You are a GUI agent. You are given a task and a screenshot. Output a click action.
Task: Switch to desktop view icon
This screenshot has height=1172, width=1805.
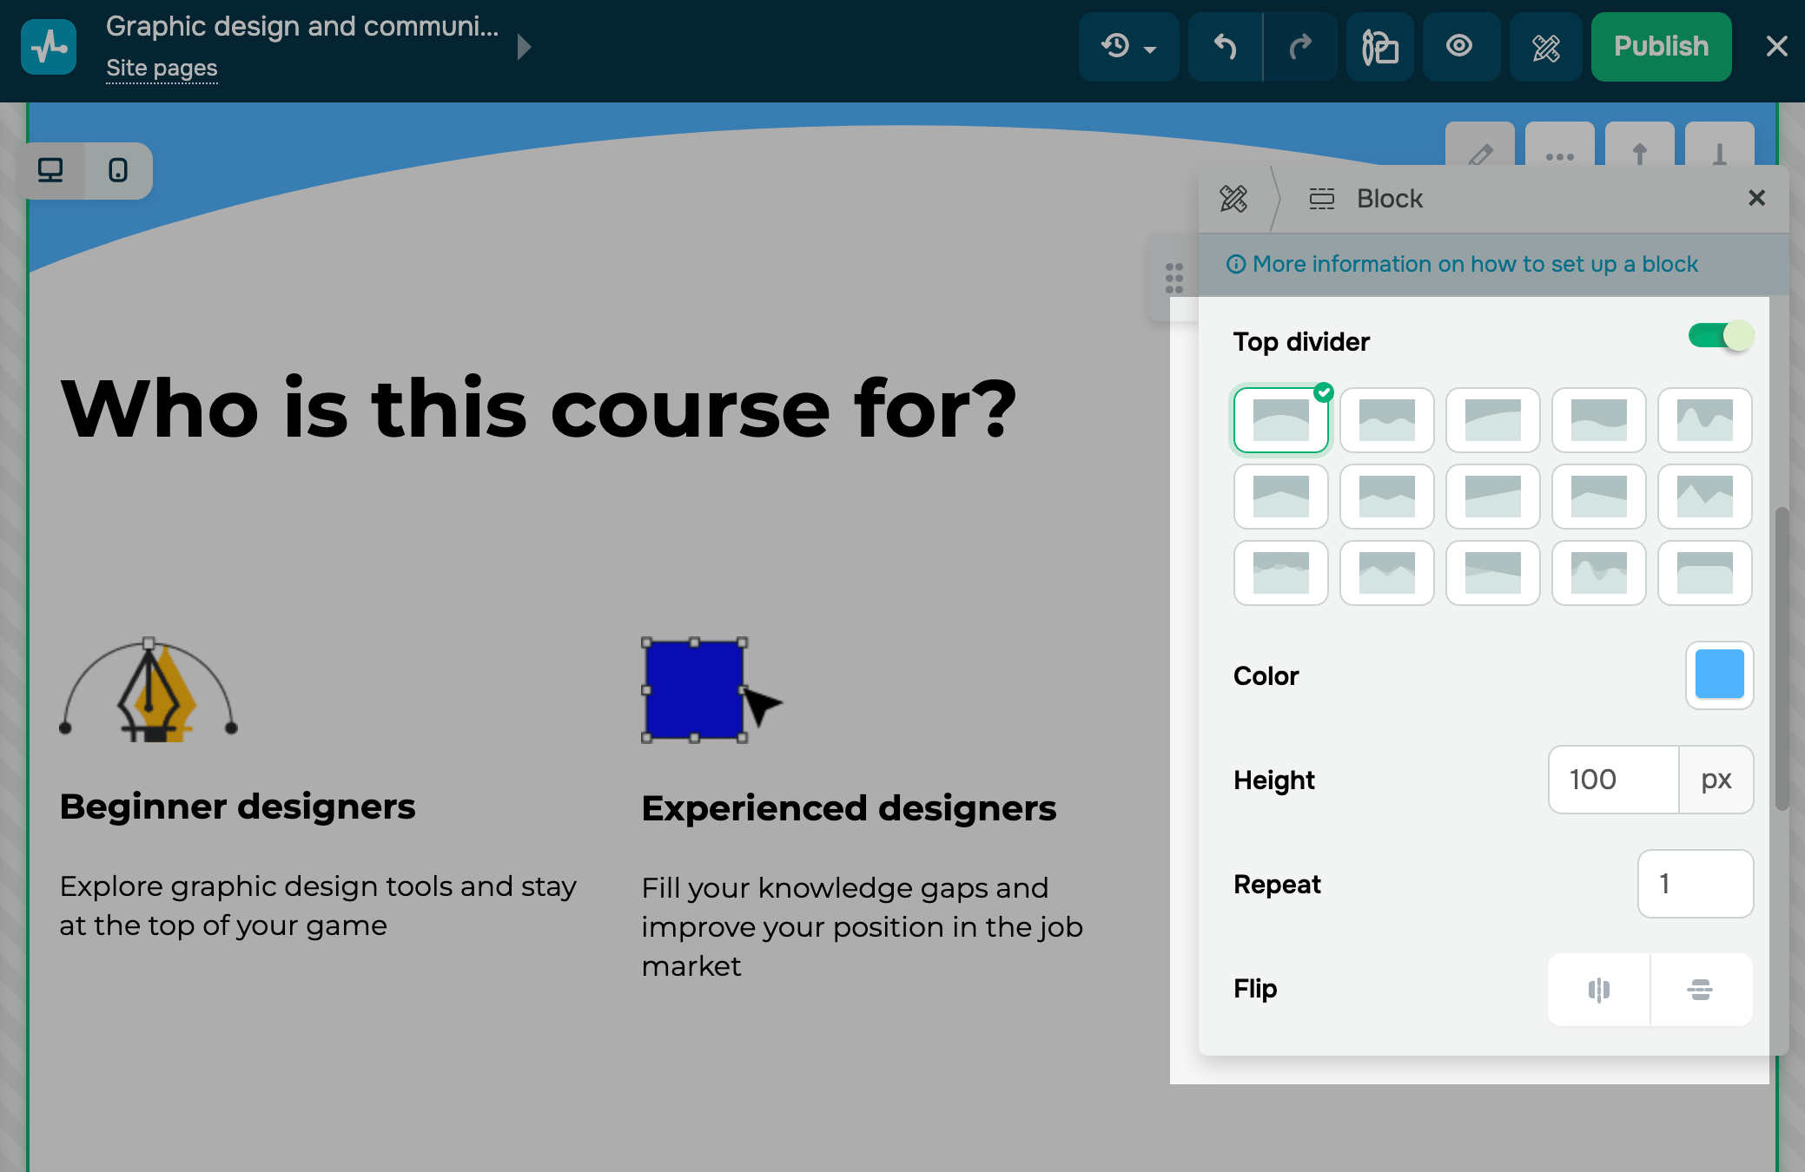pyautogui.click(x=50, y=170)
